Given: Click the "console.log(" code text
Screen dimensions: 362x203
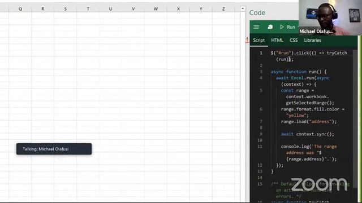Looking at the screenshot, I should [x=296, y=147].
